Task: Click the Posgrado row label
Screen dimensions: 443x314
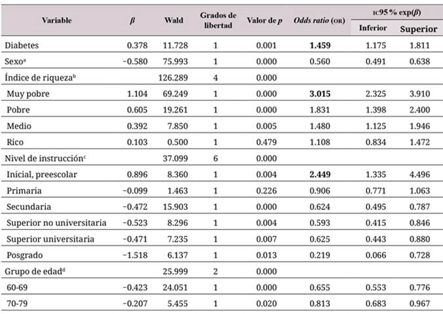Action: coord(24,254)
